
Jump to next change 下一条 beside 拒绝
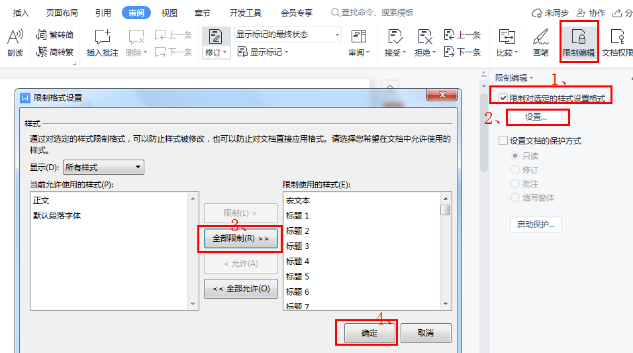point(463,52)
